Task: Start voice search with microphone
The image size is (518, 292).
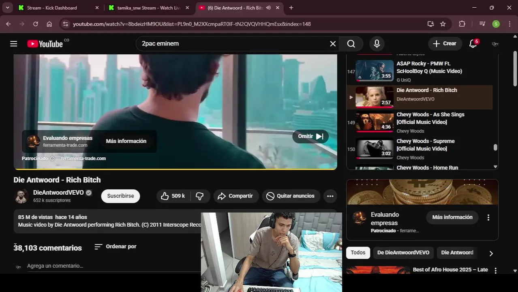Action: click(377, 44)
